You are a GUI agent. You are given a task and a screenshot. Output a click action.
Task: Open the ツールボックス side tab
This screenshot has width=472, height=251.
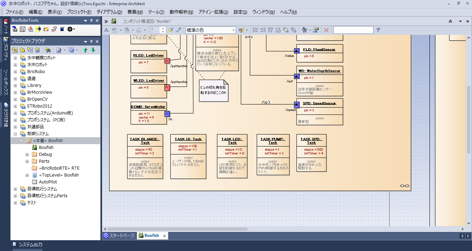(6, 82)
